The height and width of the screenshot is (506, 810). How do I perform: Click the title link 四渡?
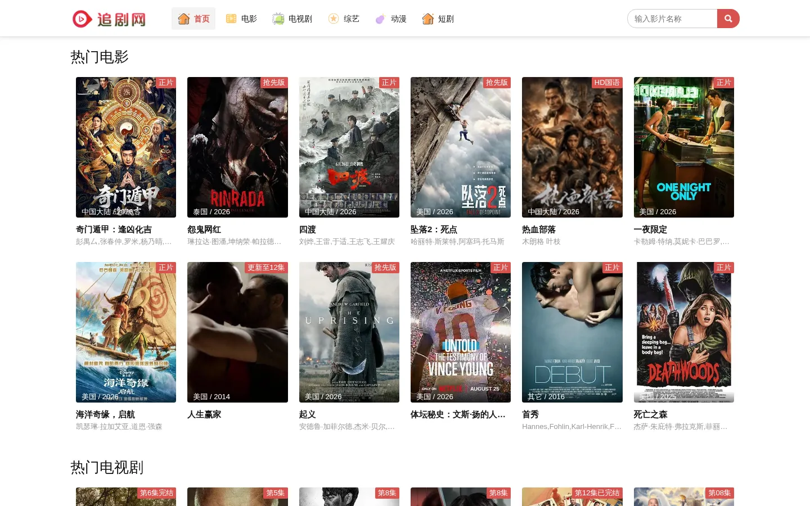point(308,229)
